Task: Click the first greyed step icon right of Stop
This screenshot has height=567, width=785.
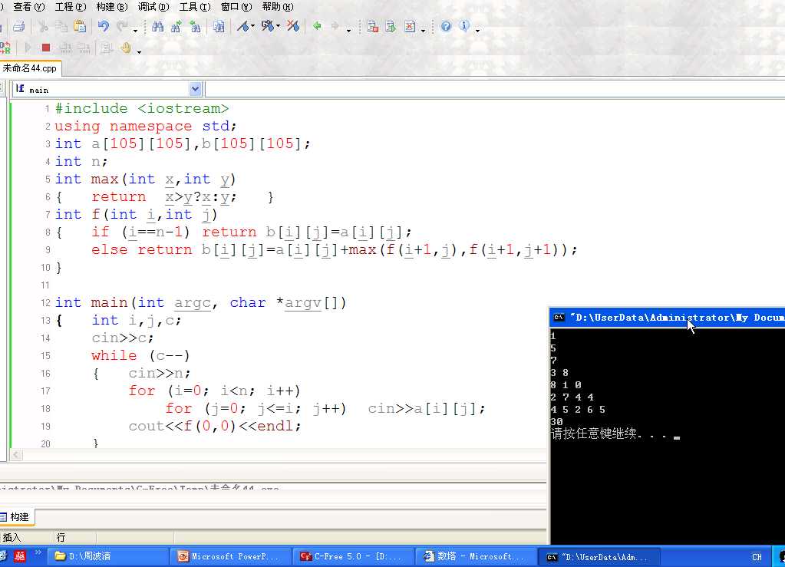Action: point(65,48)
